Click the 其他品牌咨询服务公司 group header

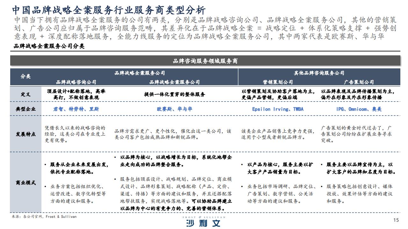tap(319, 73)
